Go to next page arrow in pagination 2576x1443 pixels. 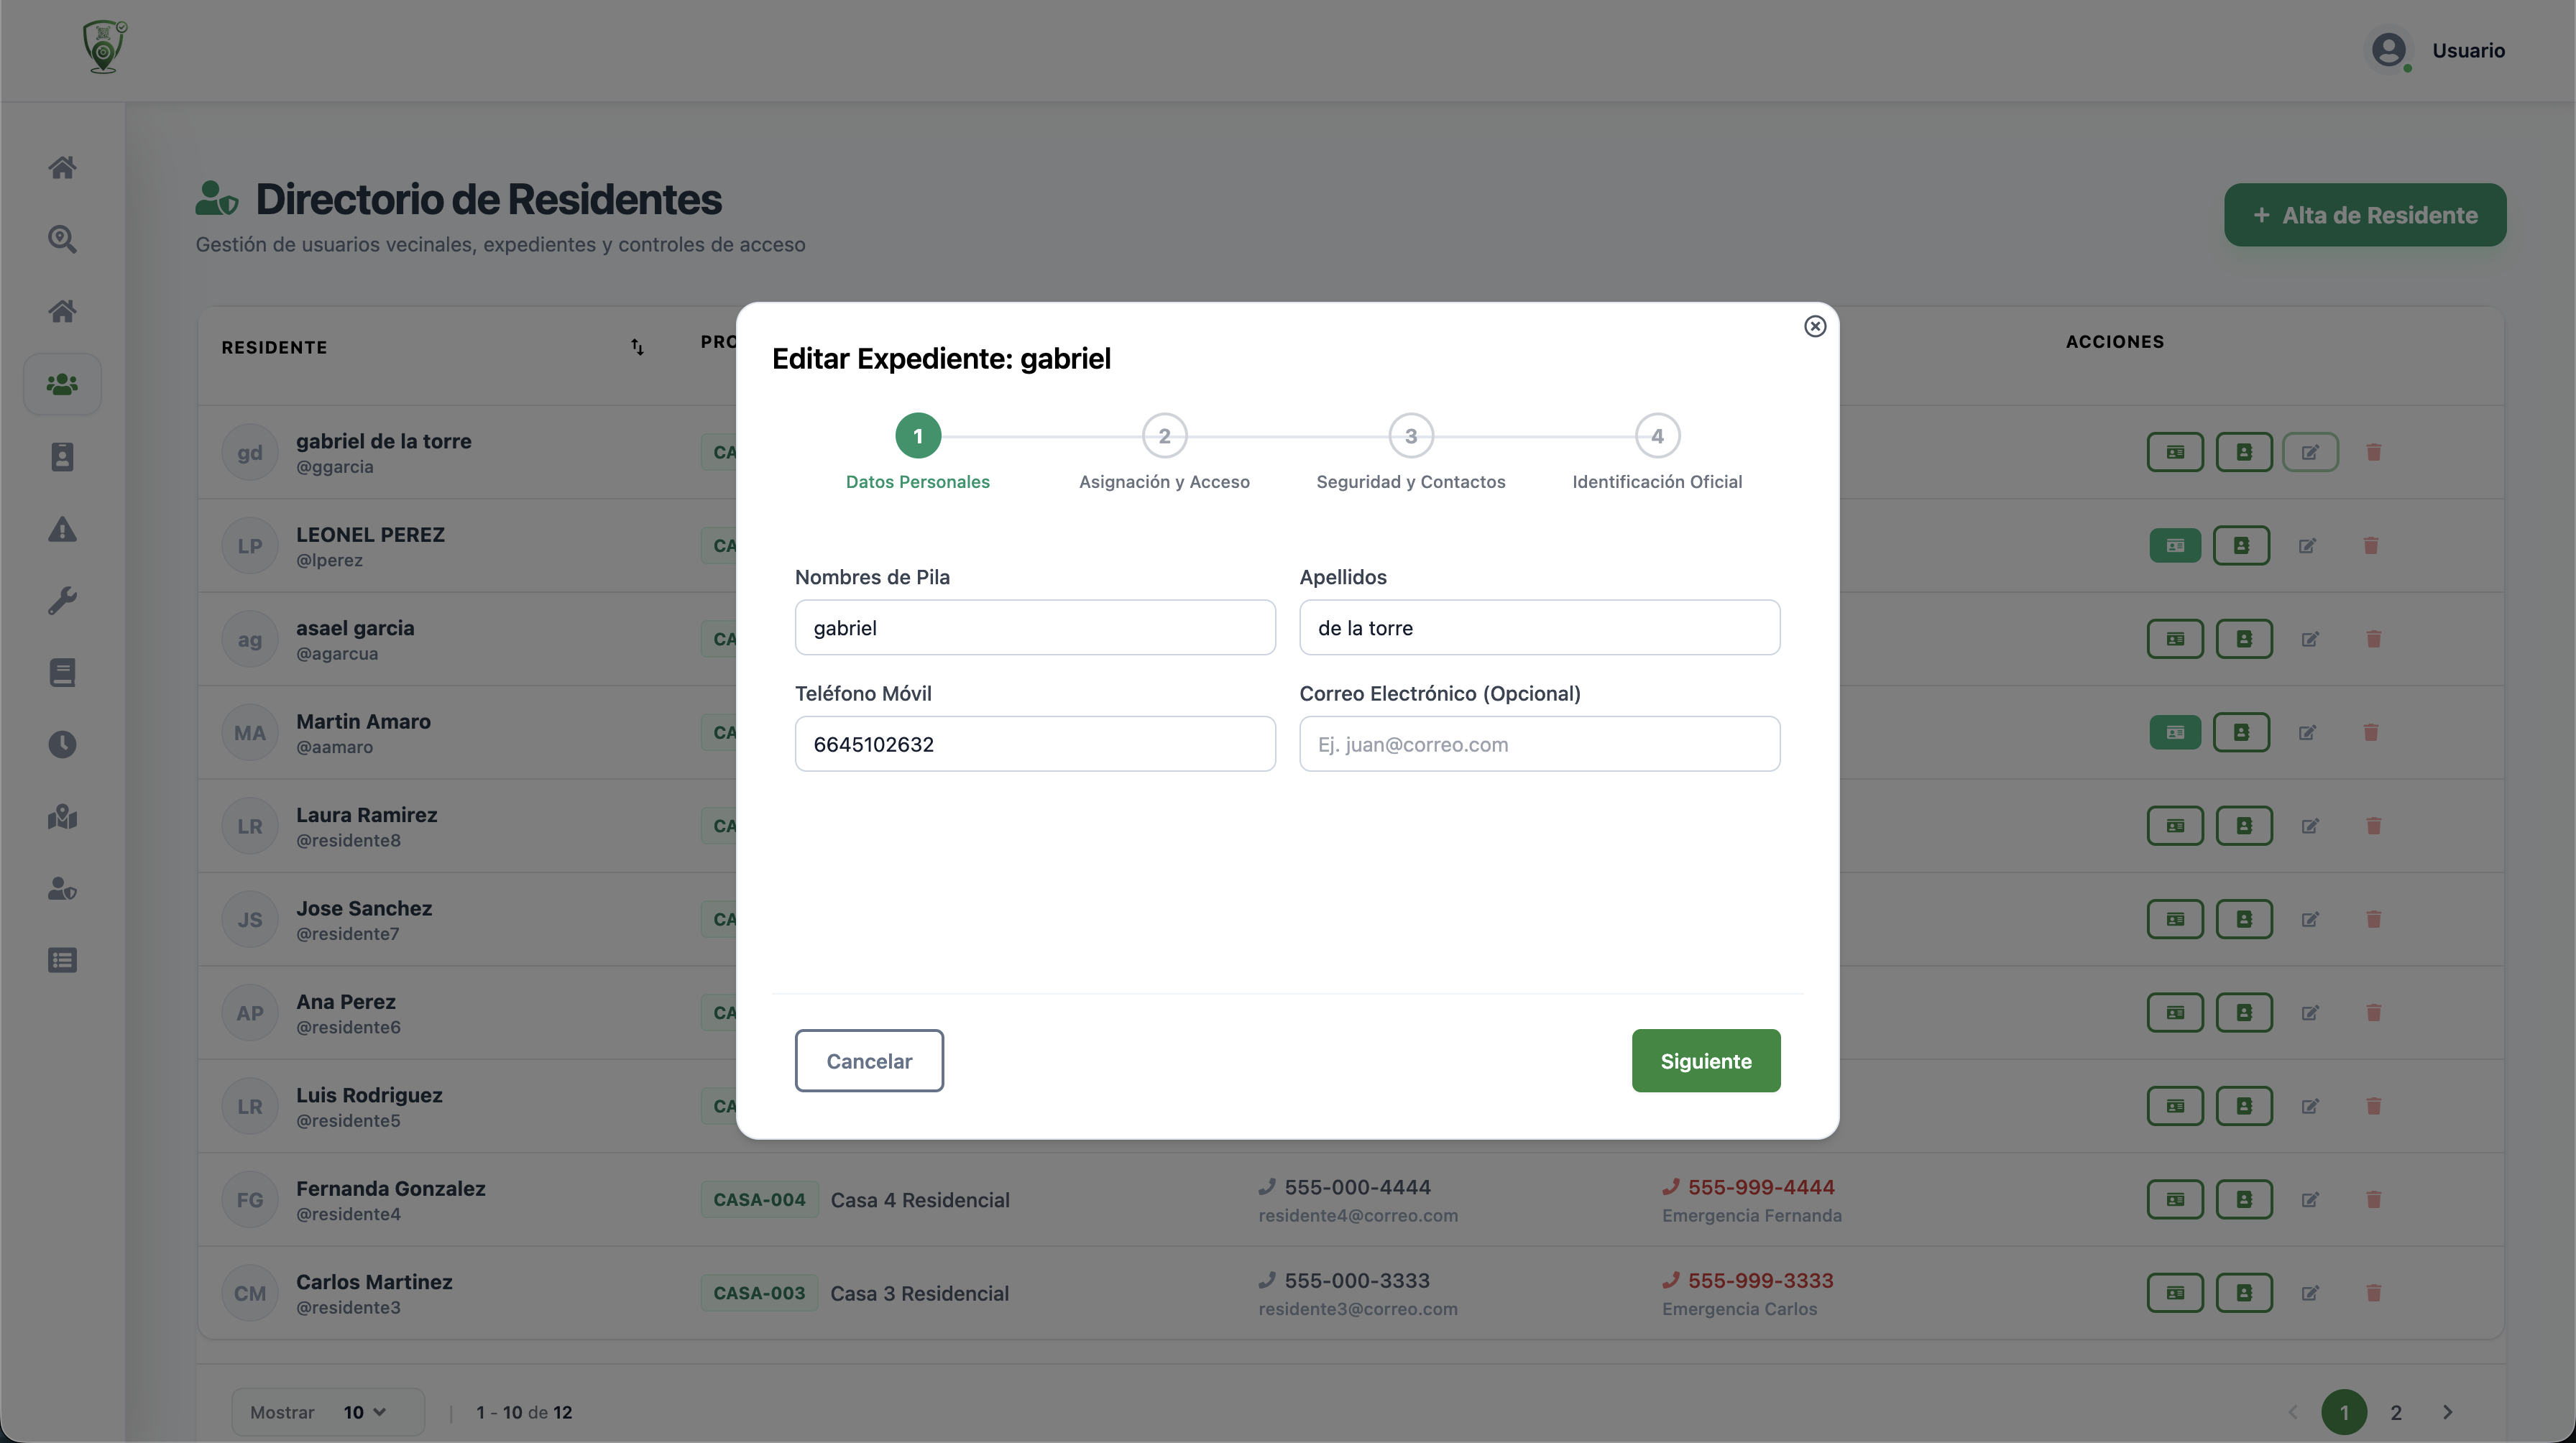coord(2447,1412)
